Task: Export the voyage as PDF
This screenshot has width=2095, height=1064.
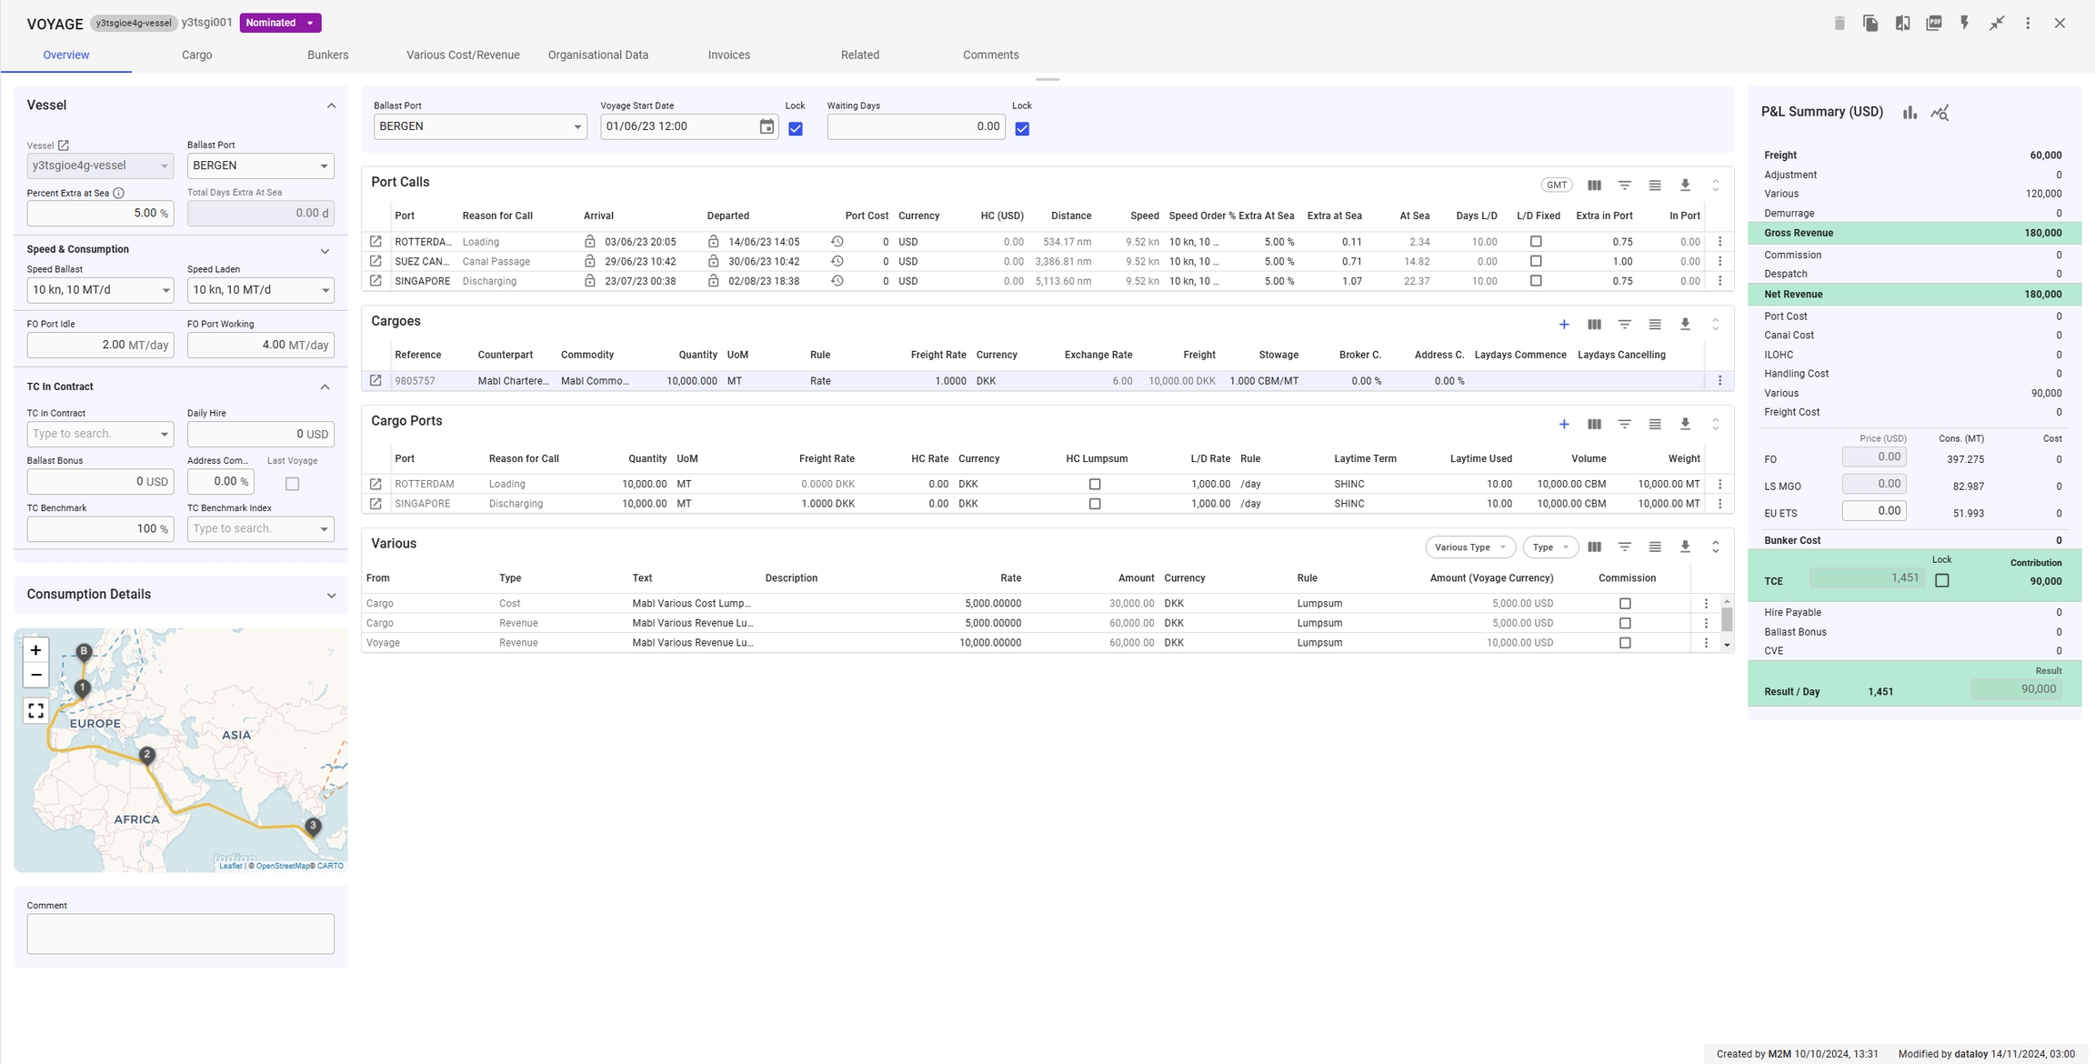Action: (x=1934, y=24)
